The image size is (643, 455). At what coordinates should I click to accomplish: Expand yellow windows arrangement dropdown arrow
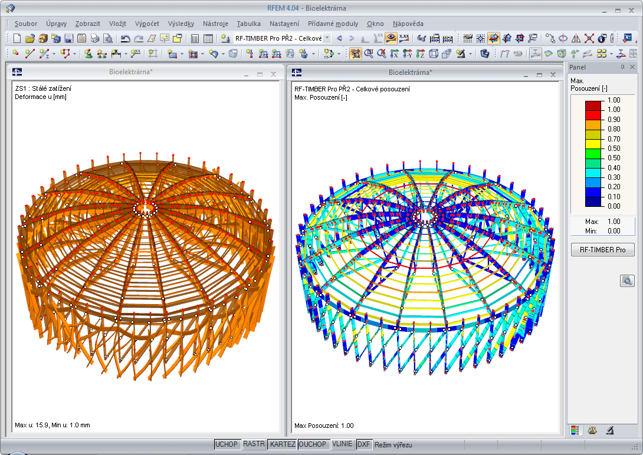(x=611, y=54)
